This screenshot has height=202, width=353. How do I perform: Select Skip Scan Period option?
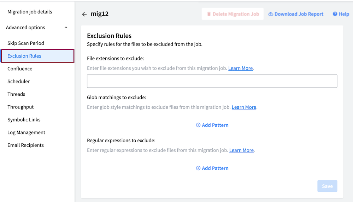pyautogui.click(x=26, y=43)
